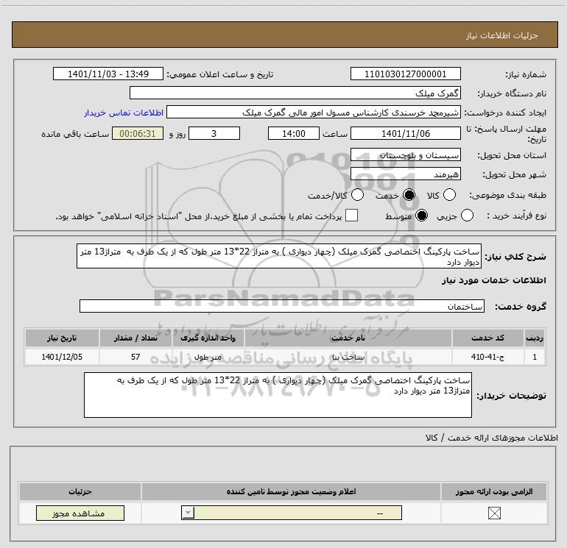Select the متوسط purchase type radio

tap(421, 216)
